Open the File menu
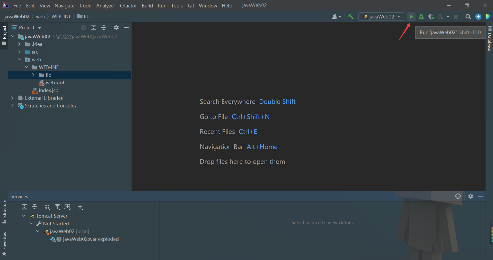 pyautogui.click(x=17, y=6)
